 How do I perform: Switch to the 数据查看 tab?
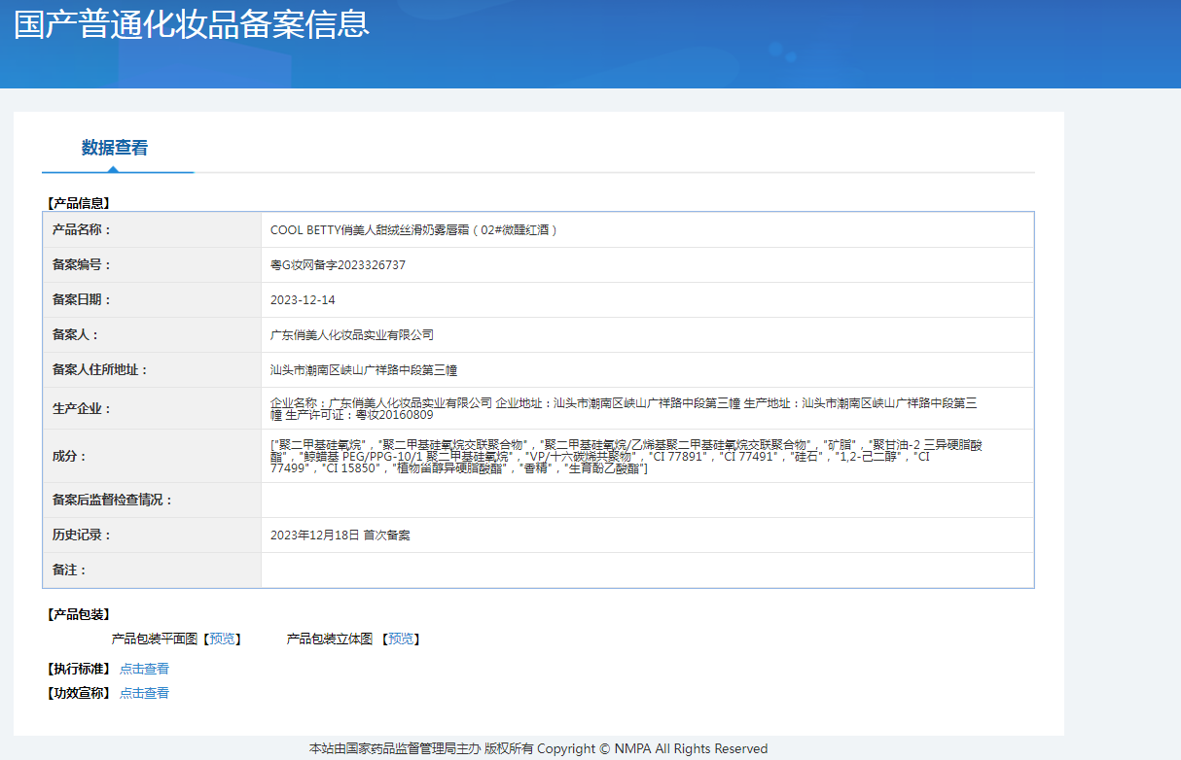tap(115, 148)
